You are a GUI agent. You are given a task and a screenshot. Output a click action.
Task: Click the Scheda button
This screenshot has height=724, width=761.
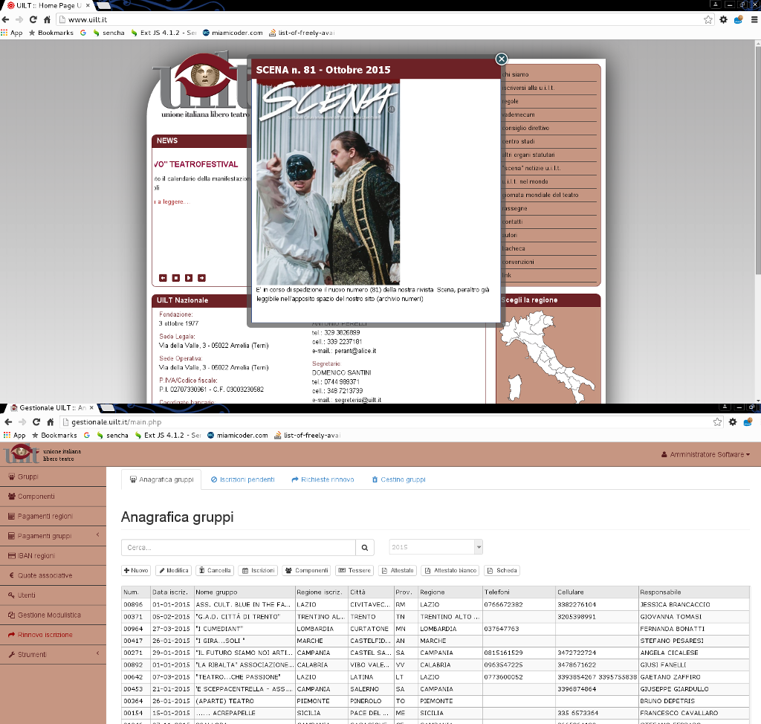coord(502,571)
